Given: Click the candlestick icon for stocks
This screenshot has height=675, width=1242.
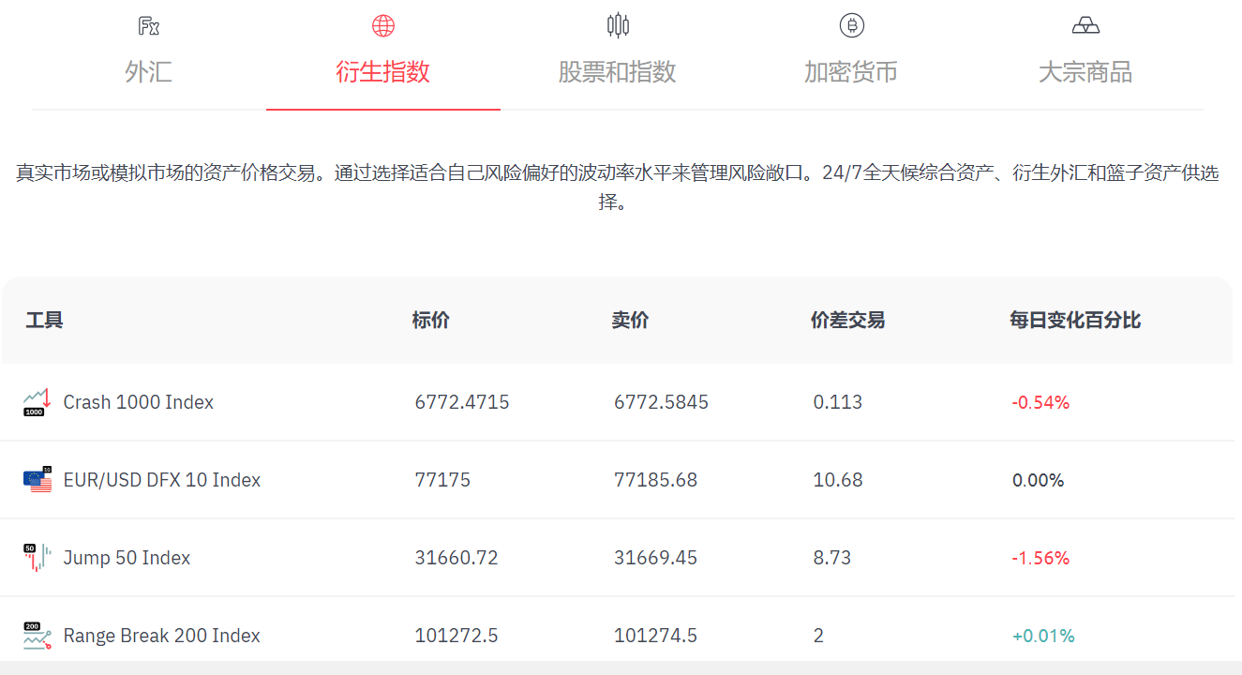Looking at the screenshot, I should [618, 25].
